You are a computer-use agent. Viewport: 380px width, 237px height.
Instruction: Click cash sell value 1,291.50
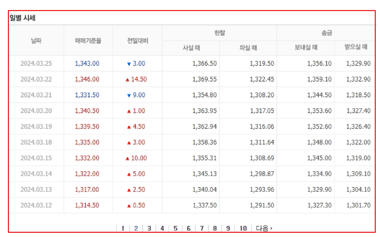(262, 205)
